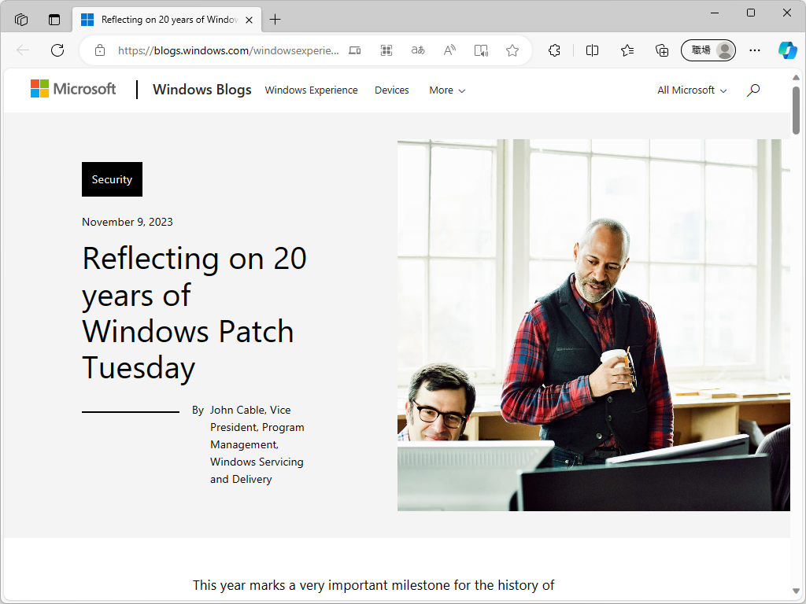Open the John Cable author link
Screen dimensions: 806x604
pyautogui.click(x=237, y=410)
